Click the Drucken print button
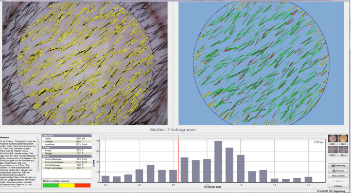The image size is (351, 193). (338, 170)
